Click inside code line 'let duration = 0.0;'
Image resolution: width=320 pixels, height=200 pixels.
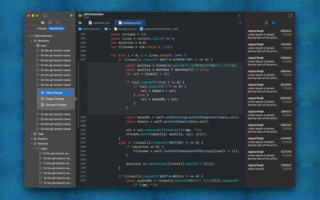pyautogui.click(x=129, y=43)
